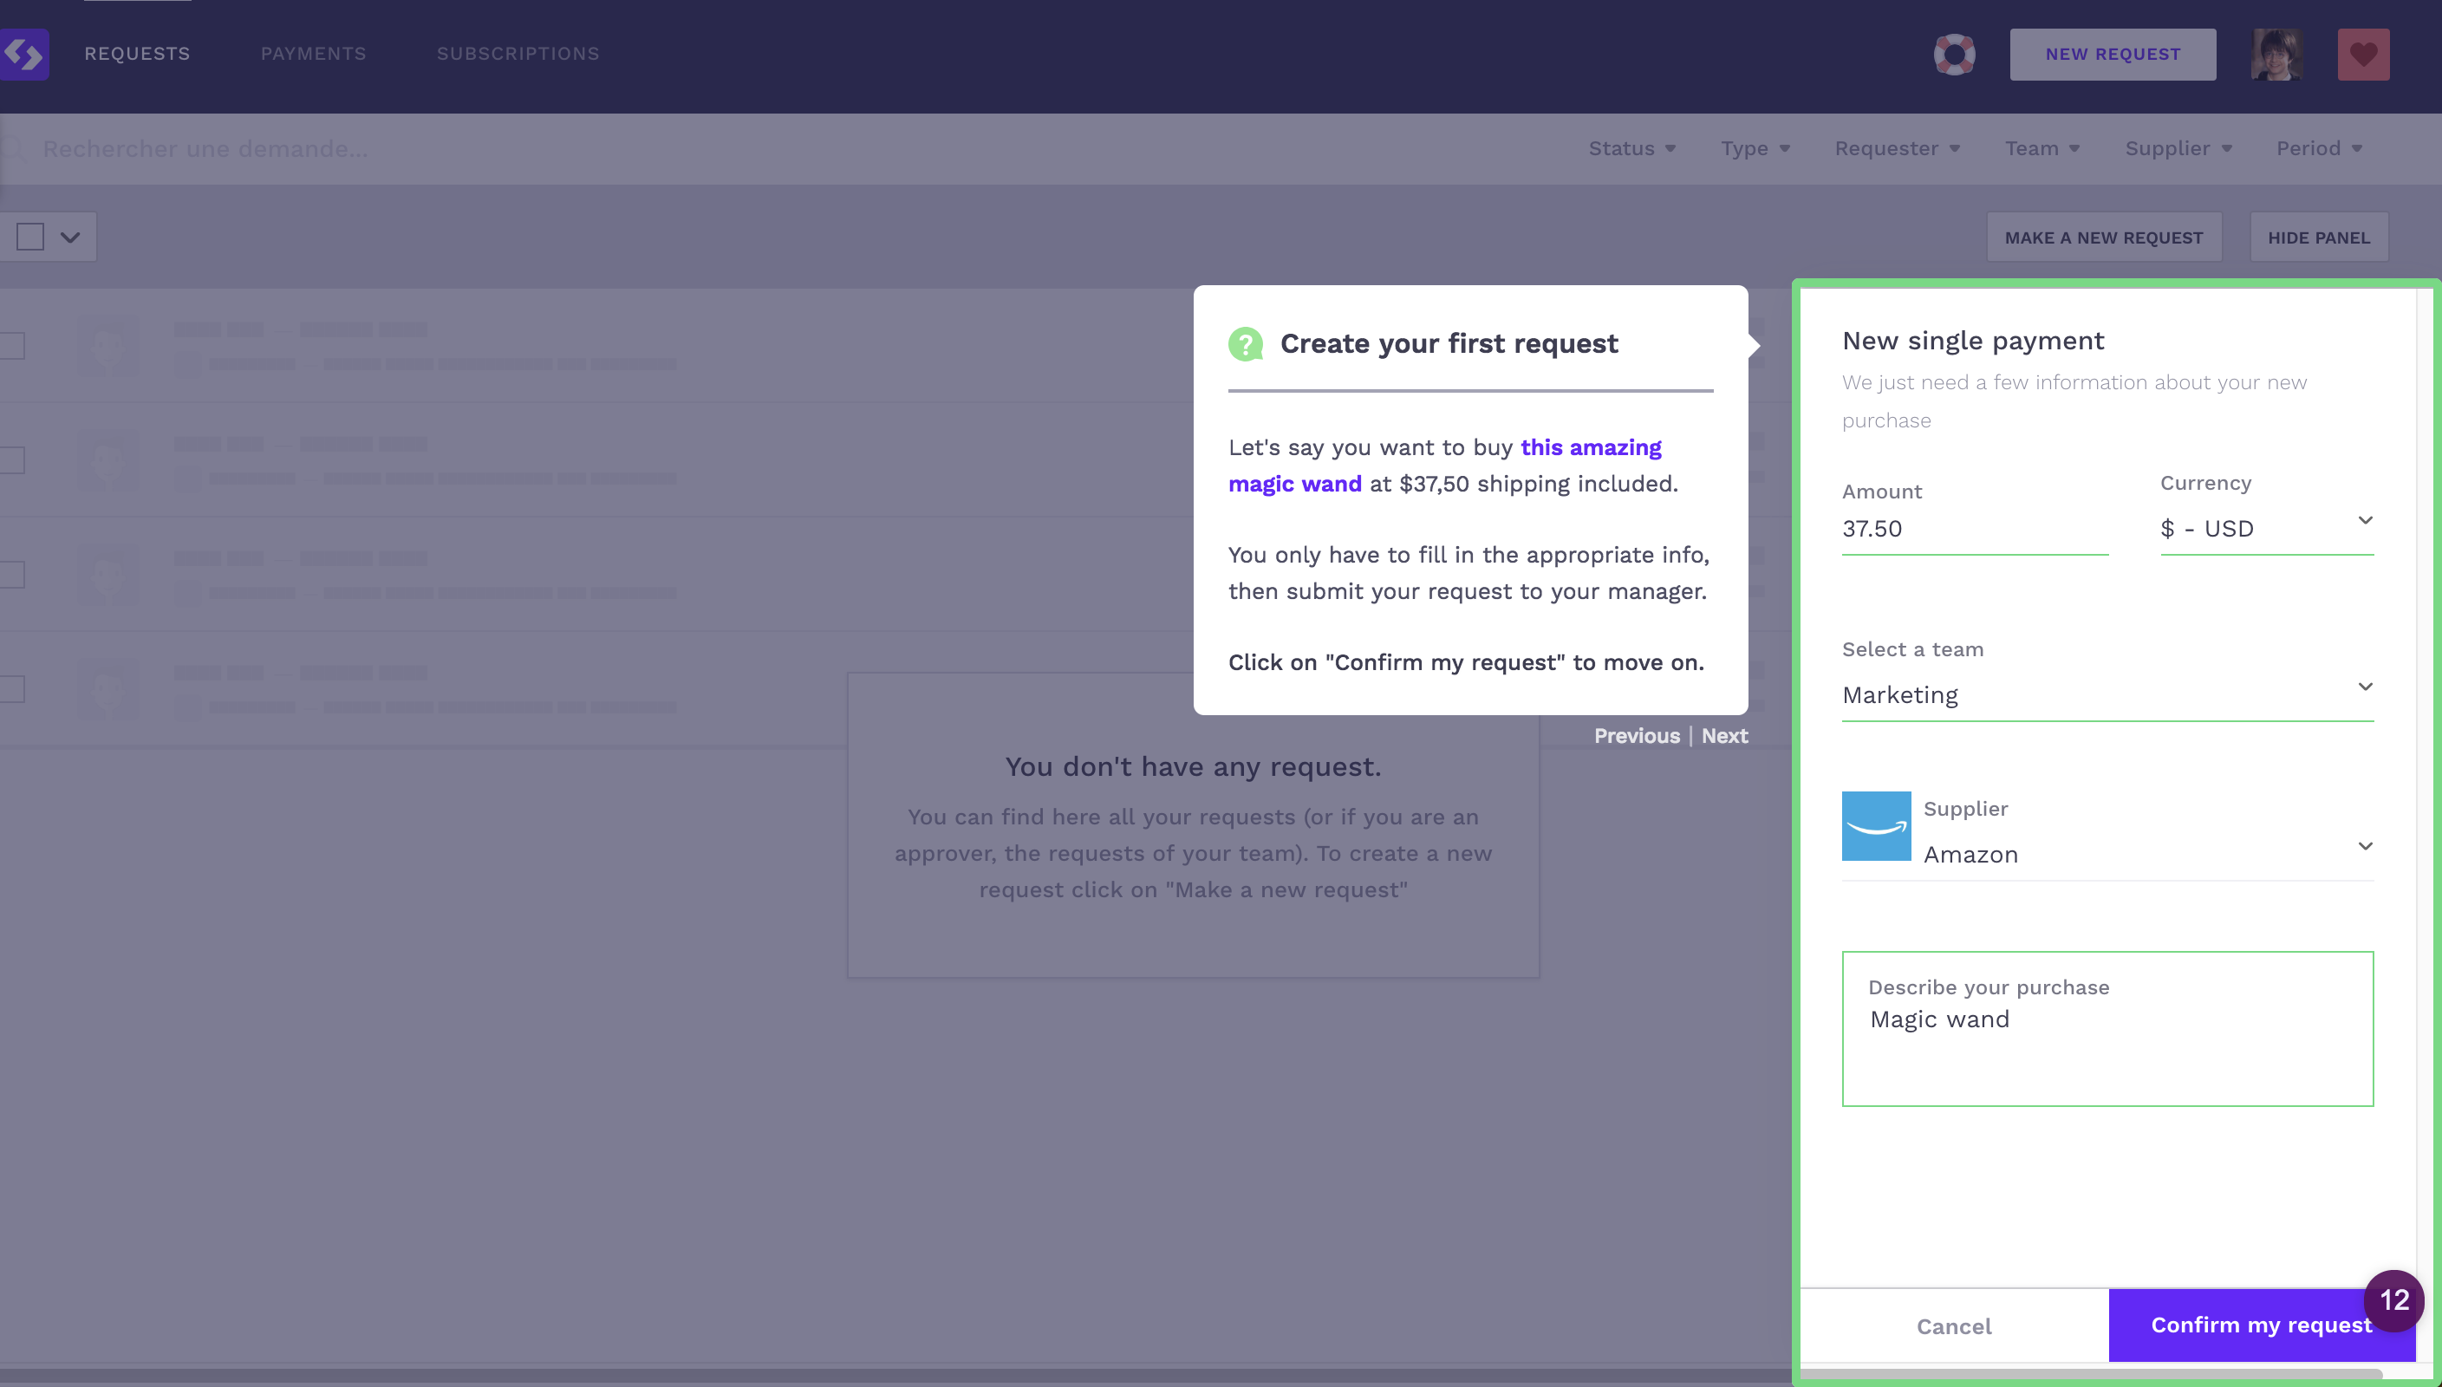Viewport: 2442px width, 1387px height.
Task: Open the Type filter dropdown
Action: coord(1755,148)
